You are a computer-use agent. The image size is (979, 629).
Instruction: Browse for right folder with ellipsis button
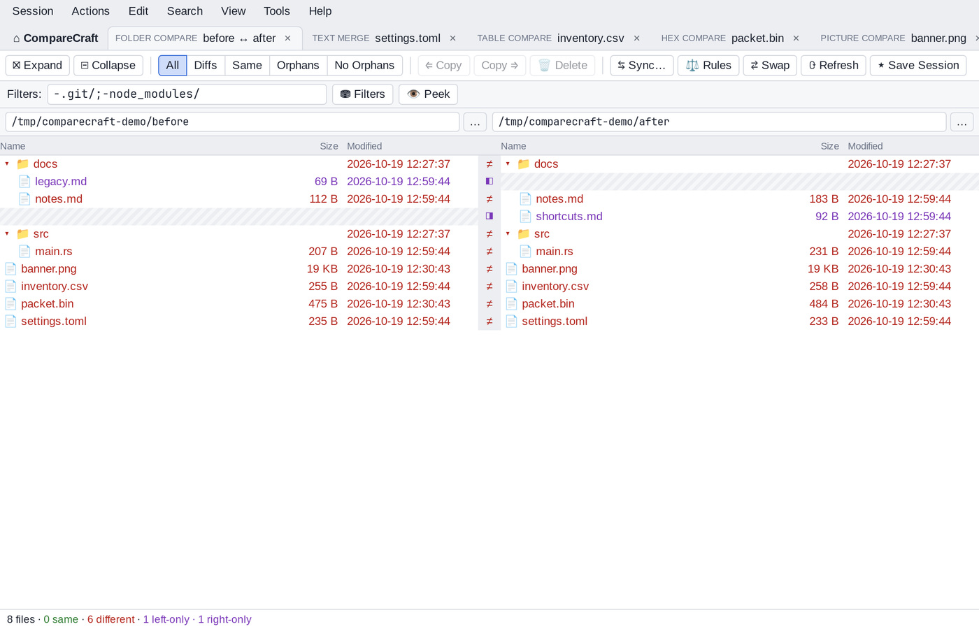coord(962,122)
